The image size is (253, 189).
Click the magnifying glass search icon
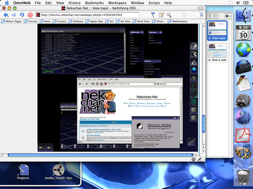pyautogui.click(x=169, y=15)
